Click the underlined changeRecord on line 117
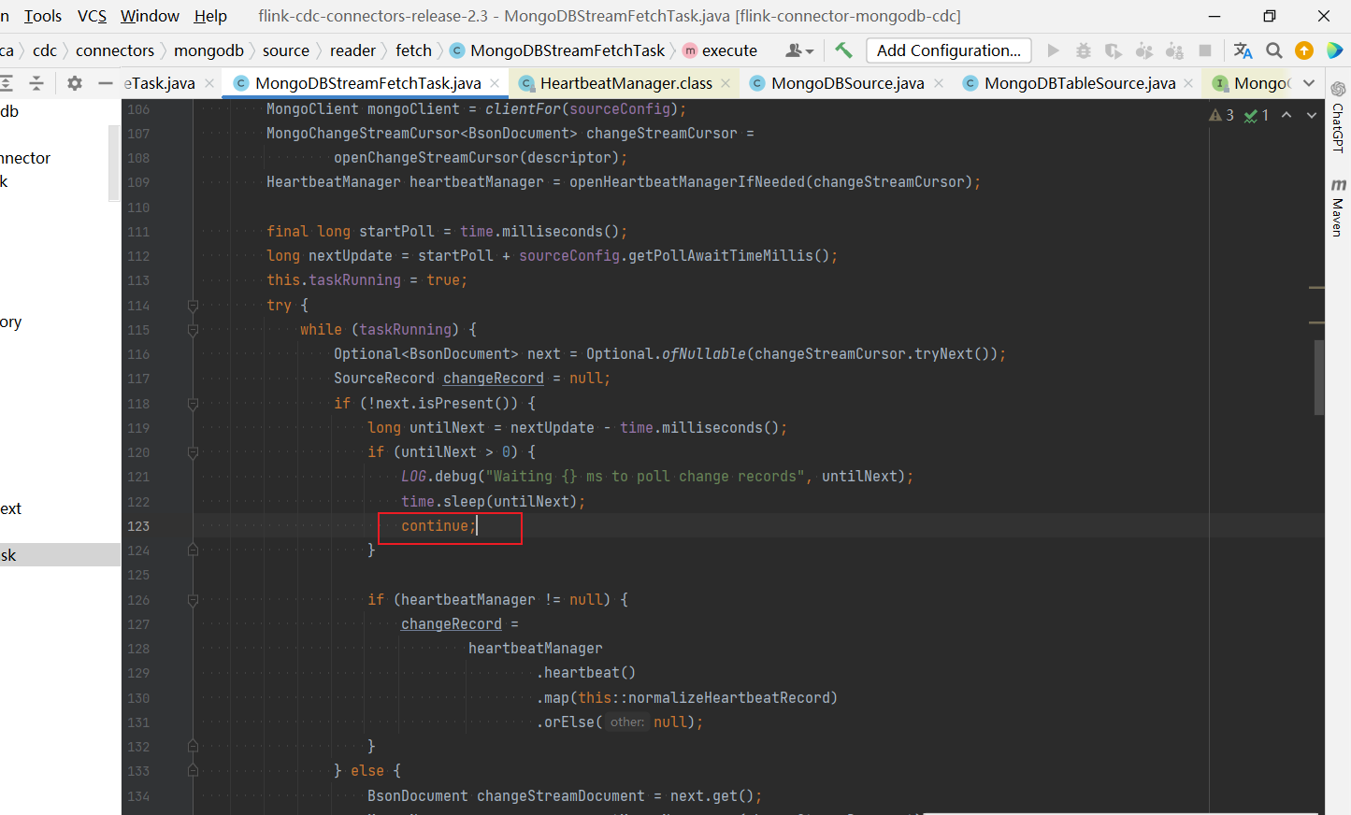 pyautogui.click(x=494, y=379)
